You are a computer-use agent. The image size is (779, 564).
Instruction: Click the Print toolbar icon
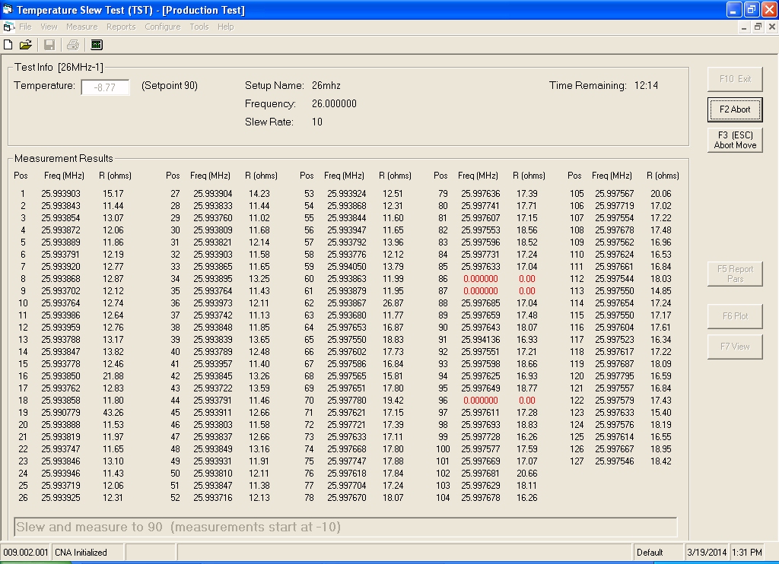click(x=72, y=45)
